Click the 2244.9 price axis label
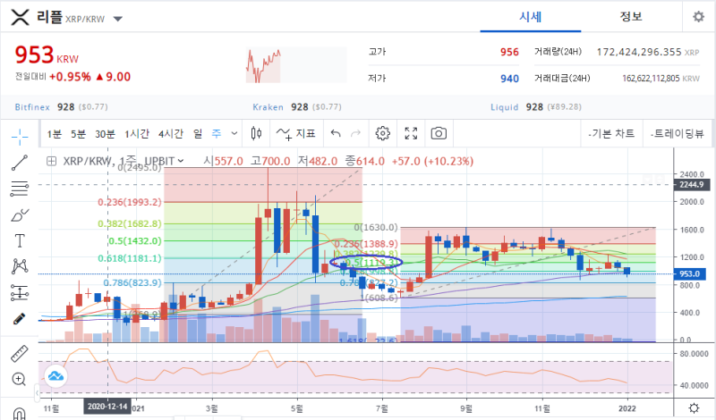 click(691, 184)
